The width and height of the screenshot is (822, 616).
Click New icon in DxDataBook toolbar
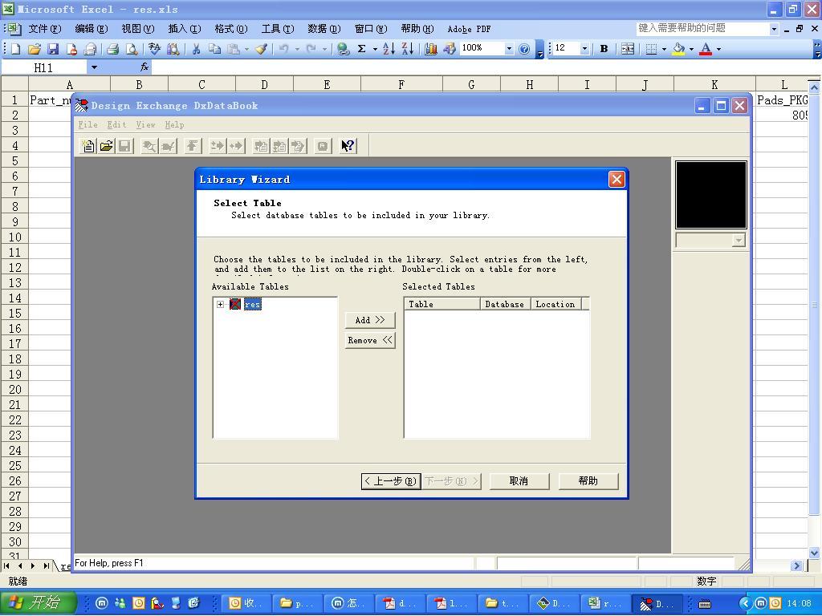coord(88,146)
